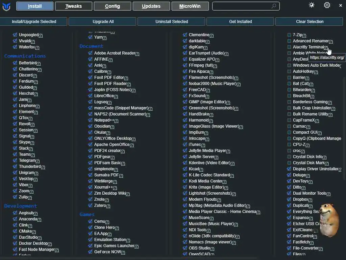Click the Games category heading
346x260 pixels.
pos(87,214)
